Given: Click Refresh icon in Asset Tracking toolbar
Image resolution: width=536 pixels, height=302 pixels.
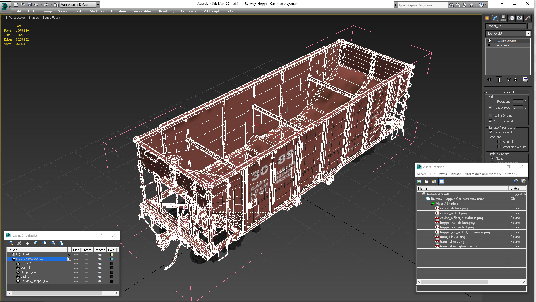Looking at the screenshot, I should 419,181.
